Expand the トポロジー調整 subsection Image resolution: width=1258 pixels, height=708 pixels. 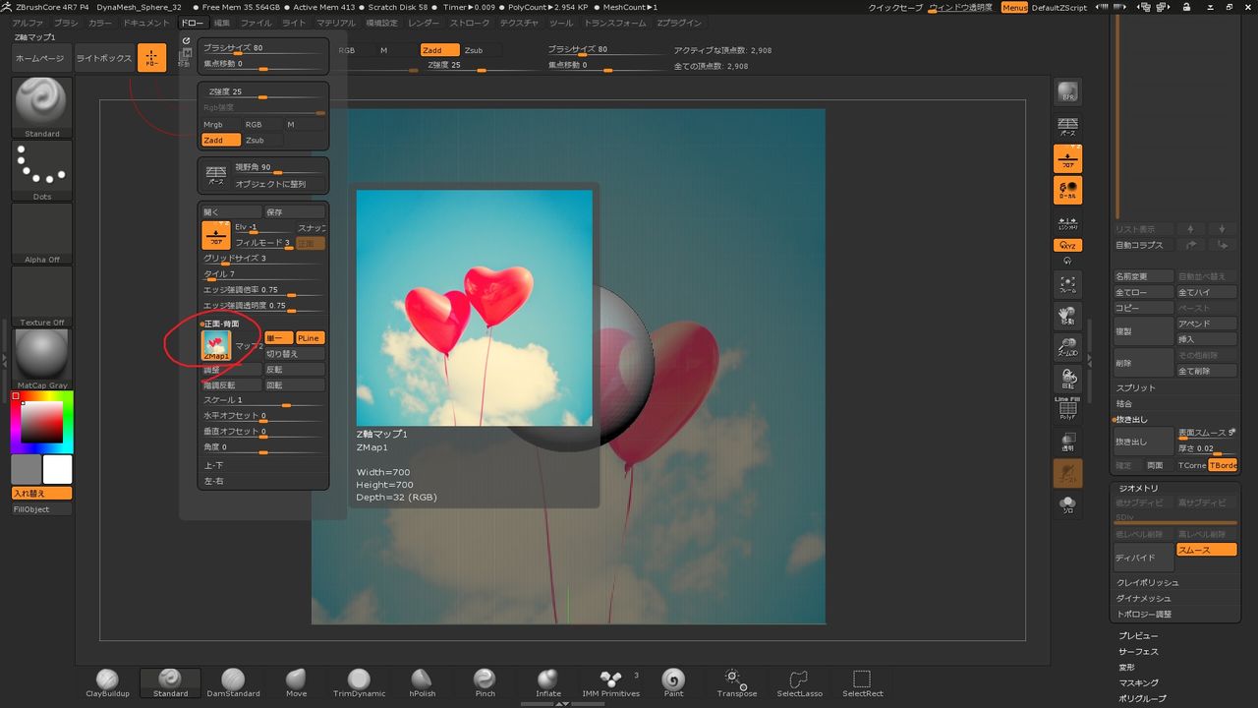click(x=1144, y=615)
